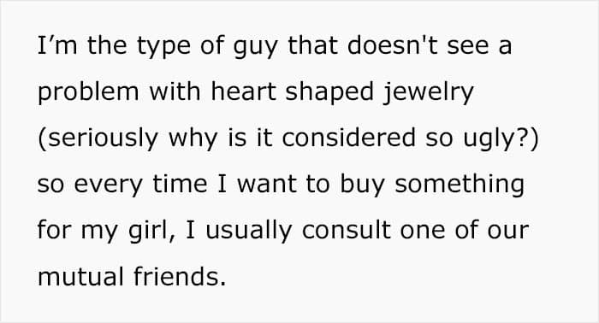Click the word "ugly?)"

coord(501,138)
